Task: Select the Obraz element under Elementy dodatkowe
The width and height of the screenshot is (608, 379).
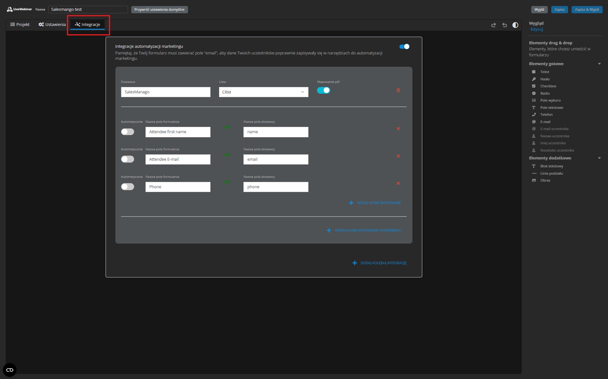Action: click(545, 180)
